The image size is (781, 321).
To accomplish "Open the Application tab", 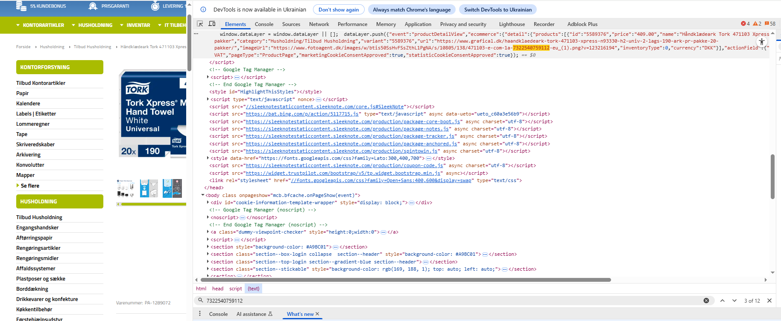I will coord(418,24).
